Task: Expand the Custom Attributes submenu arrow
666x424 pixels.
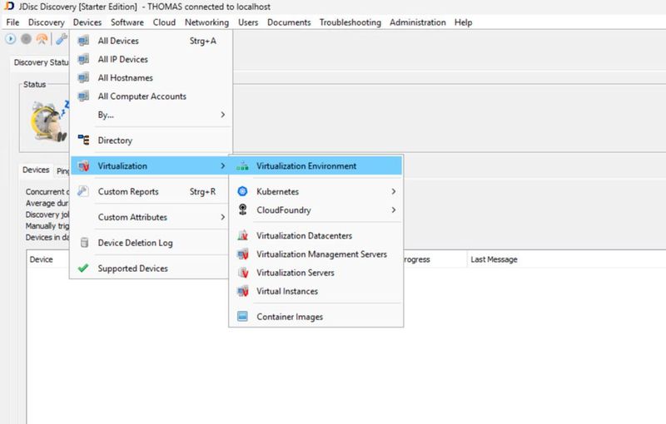Action: (222, 217)
